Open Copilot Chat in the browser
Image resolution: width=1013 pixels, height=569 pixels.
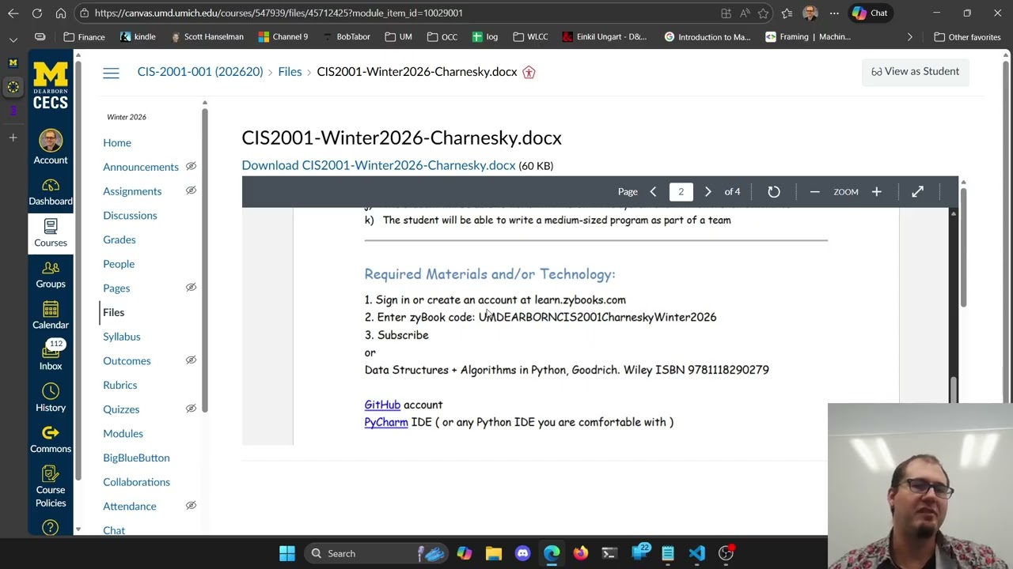coord(870,13)
